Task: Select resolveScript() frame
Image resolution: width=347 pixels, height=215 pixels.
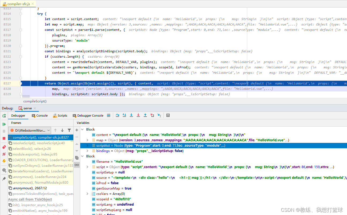Action: [41, 143]
